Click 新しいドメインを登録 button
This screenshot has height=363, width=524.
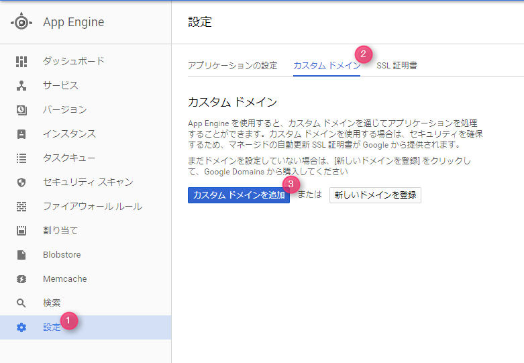(375, 195)
